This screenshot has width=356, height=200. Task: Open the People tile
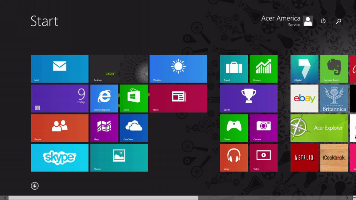tap(60, 128)
